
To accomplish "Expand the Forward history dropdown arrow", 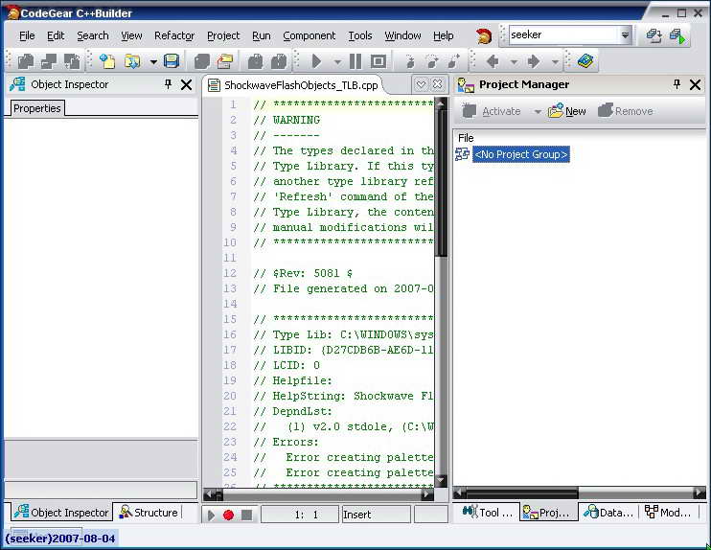I will point(555,61).
